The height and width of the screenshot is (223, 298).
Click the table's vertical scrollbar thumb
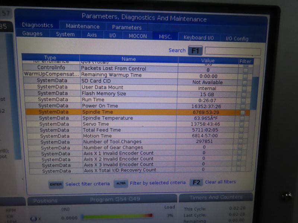254,93
